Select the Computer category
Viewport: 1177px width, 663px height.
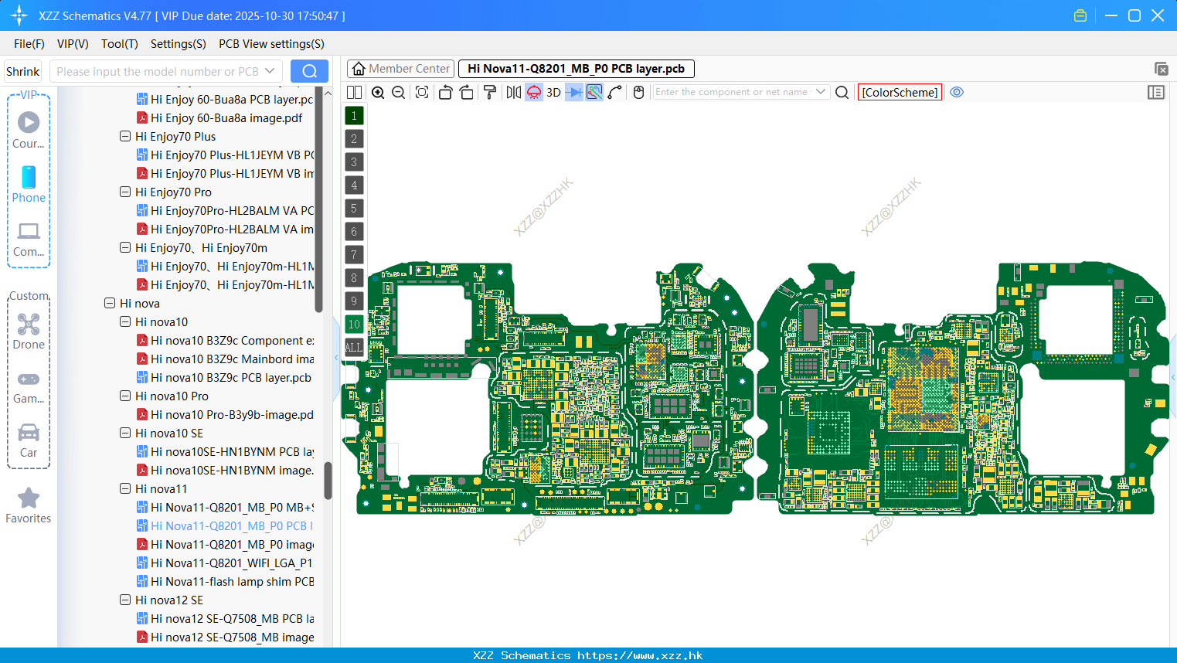click(29, 239)
